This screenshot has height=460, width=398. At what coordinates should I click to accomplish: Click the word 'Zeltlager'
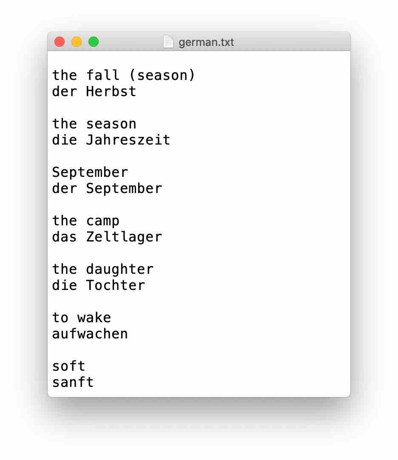(124, 237)
